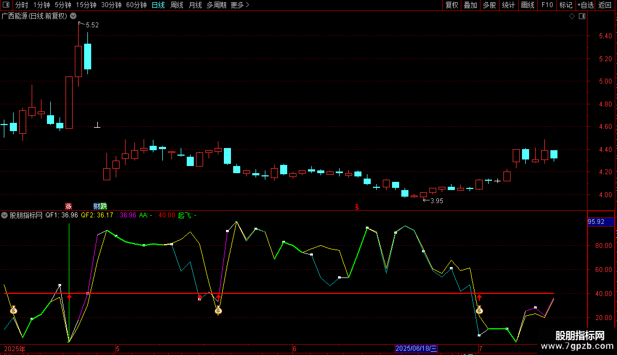This screenshot has width=617, height=355.
Task: Toggle the side panel icon in chart corner
Action: 582,16
